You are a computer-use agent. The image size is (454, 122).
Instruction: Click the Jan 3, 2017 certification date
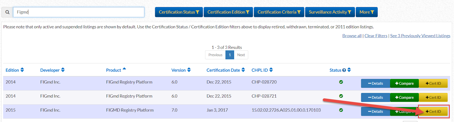(x=217, y=110)
